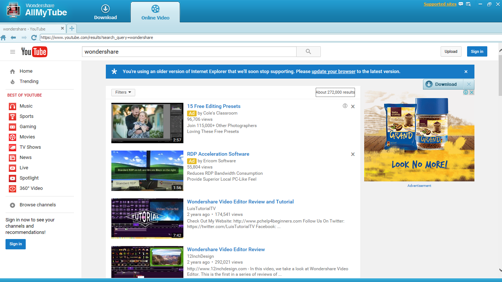Click the Upload button
The width and height of the screenshot is (502, 282).
click(x=451, y=51)
